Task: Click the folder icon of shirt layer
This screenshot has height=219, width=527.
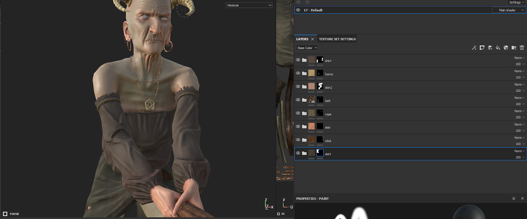Action: 304,60
